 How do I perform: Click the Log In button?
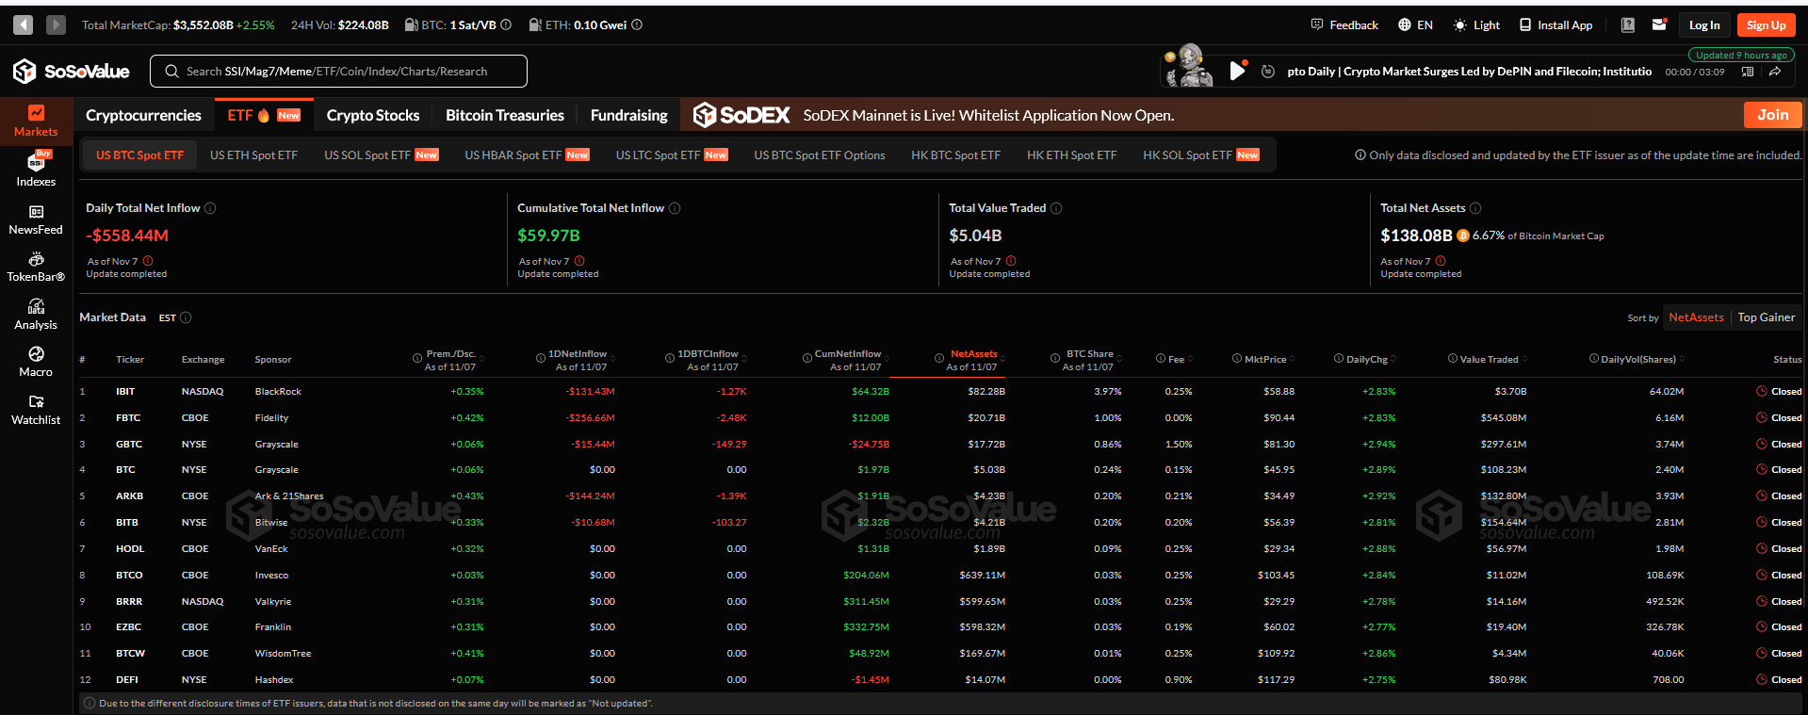click(1704, 24)
